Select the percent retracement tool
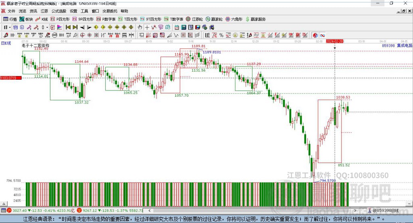Image resolution: width=413 pixels, height=223 pixels. click(x=221, y=35)
